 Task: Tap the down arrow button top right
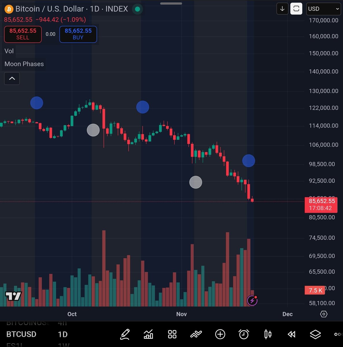click(x=282, y=9)
